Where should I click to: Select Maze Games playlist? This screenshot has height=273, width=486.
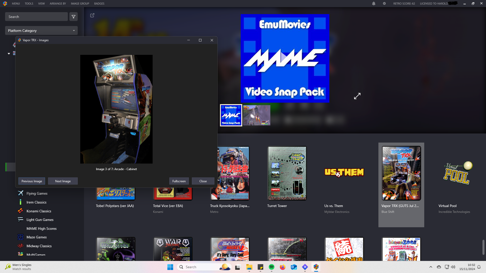36,237
